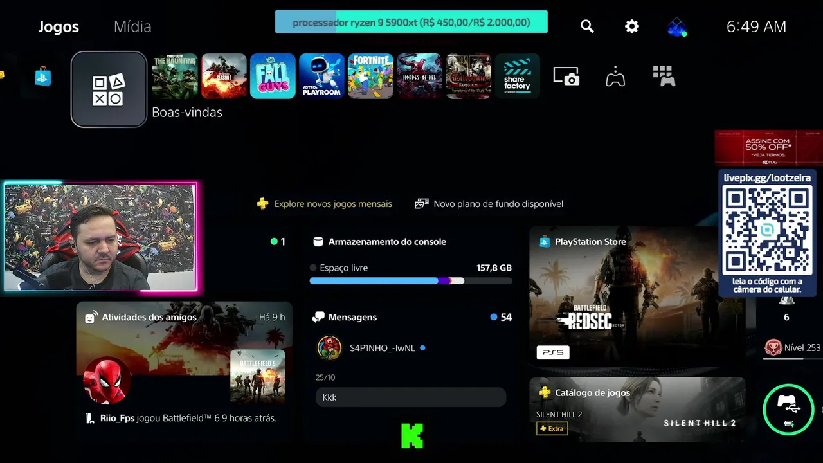Select the Boas-vindas home tile

coord(109,89)
